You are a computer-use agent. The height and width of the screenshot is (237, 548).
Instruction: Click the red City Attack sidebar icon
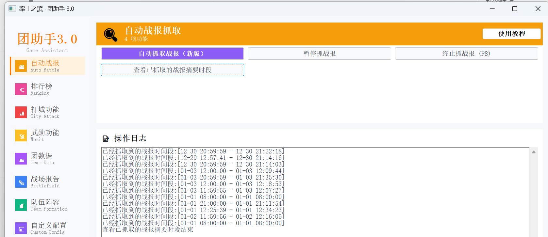(21, 112)
